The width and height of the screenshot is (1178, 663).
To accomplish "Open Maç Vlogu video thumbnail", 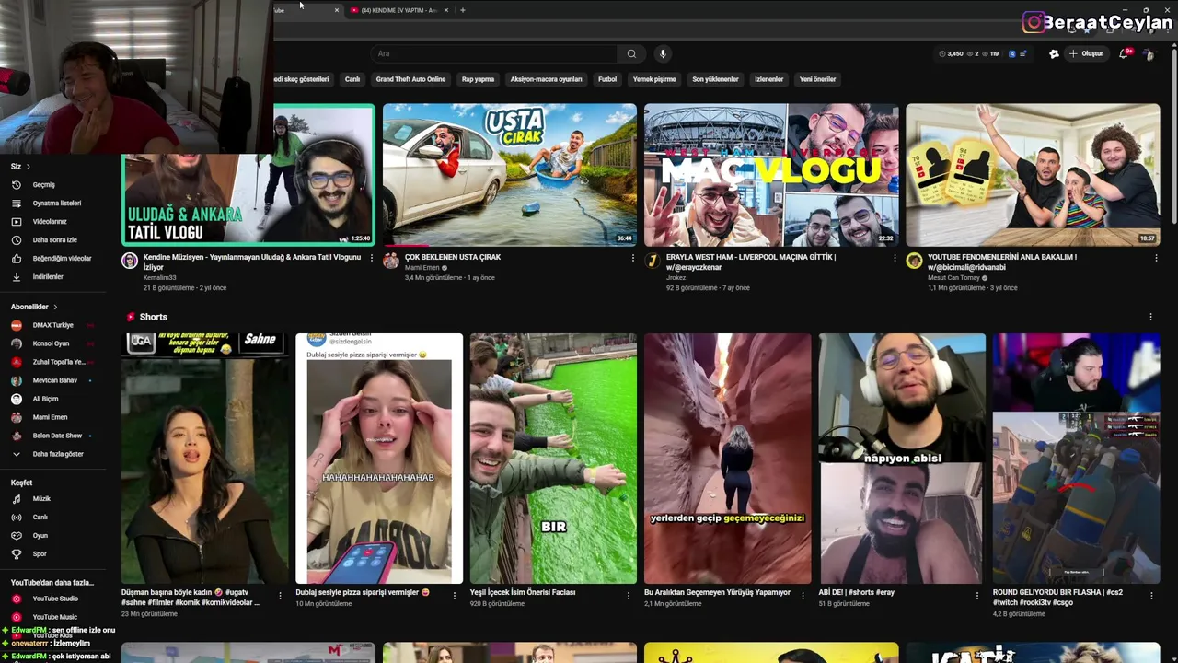I will pos(771,175).
